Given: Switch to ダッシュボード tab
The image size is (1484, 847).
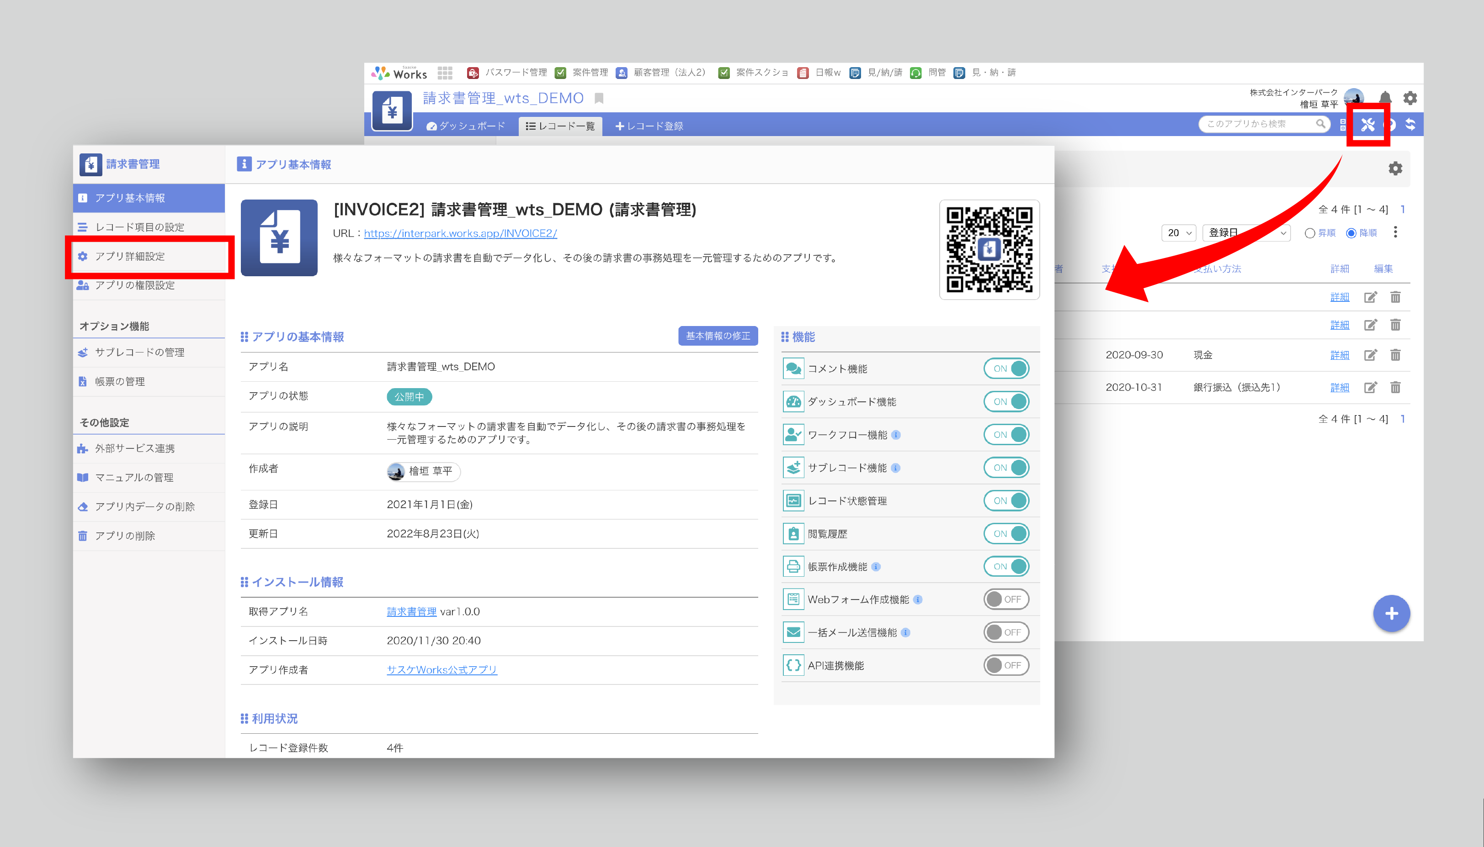Looking at the screenshot, I should (466, 126).
